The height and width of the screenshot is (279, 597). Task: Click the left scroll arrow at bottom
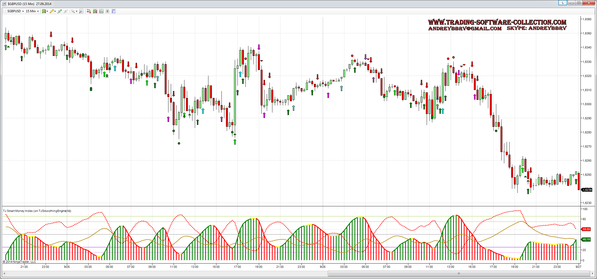coord(4,273)
